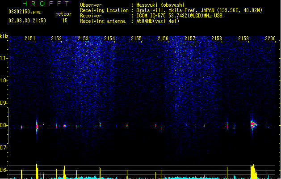Screen dimensions: 281x179
Task: Click the 0.9 kHz axis label
Action: click(x=4, y=103)
